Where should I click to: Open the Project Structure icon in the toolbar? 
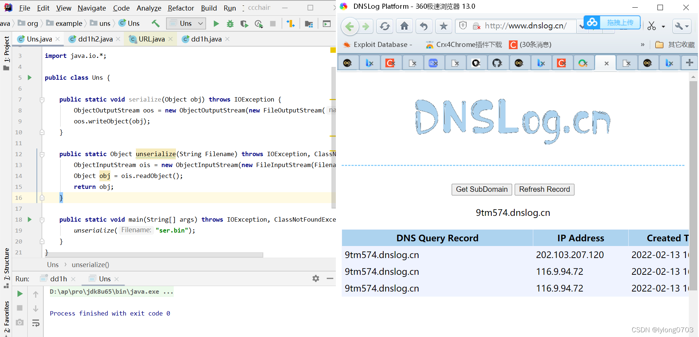309,24
